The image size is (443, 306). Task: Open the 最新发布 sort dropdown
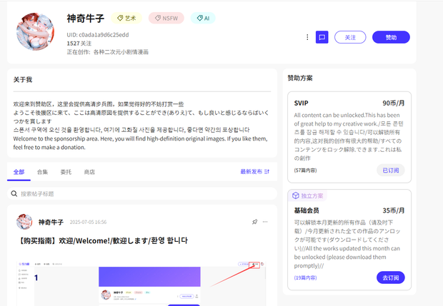point(255,171)
